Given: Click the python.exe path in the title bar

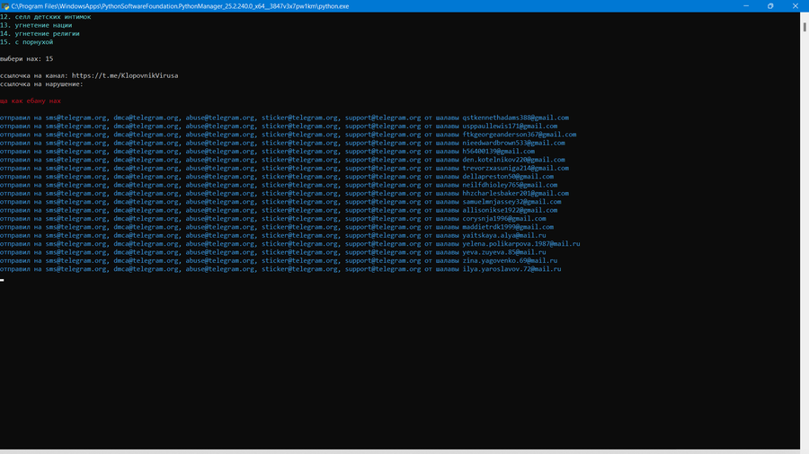Looking at the screenshot, I should coord(180,6).
